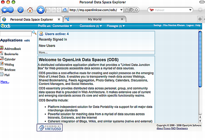The image size is (205, 140).
Task: Go to the browser home page
Action: tap(30, 10)
